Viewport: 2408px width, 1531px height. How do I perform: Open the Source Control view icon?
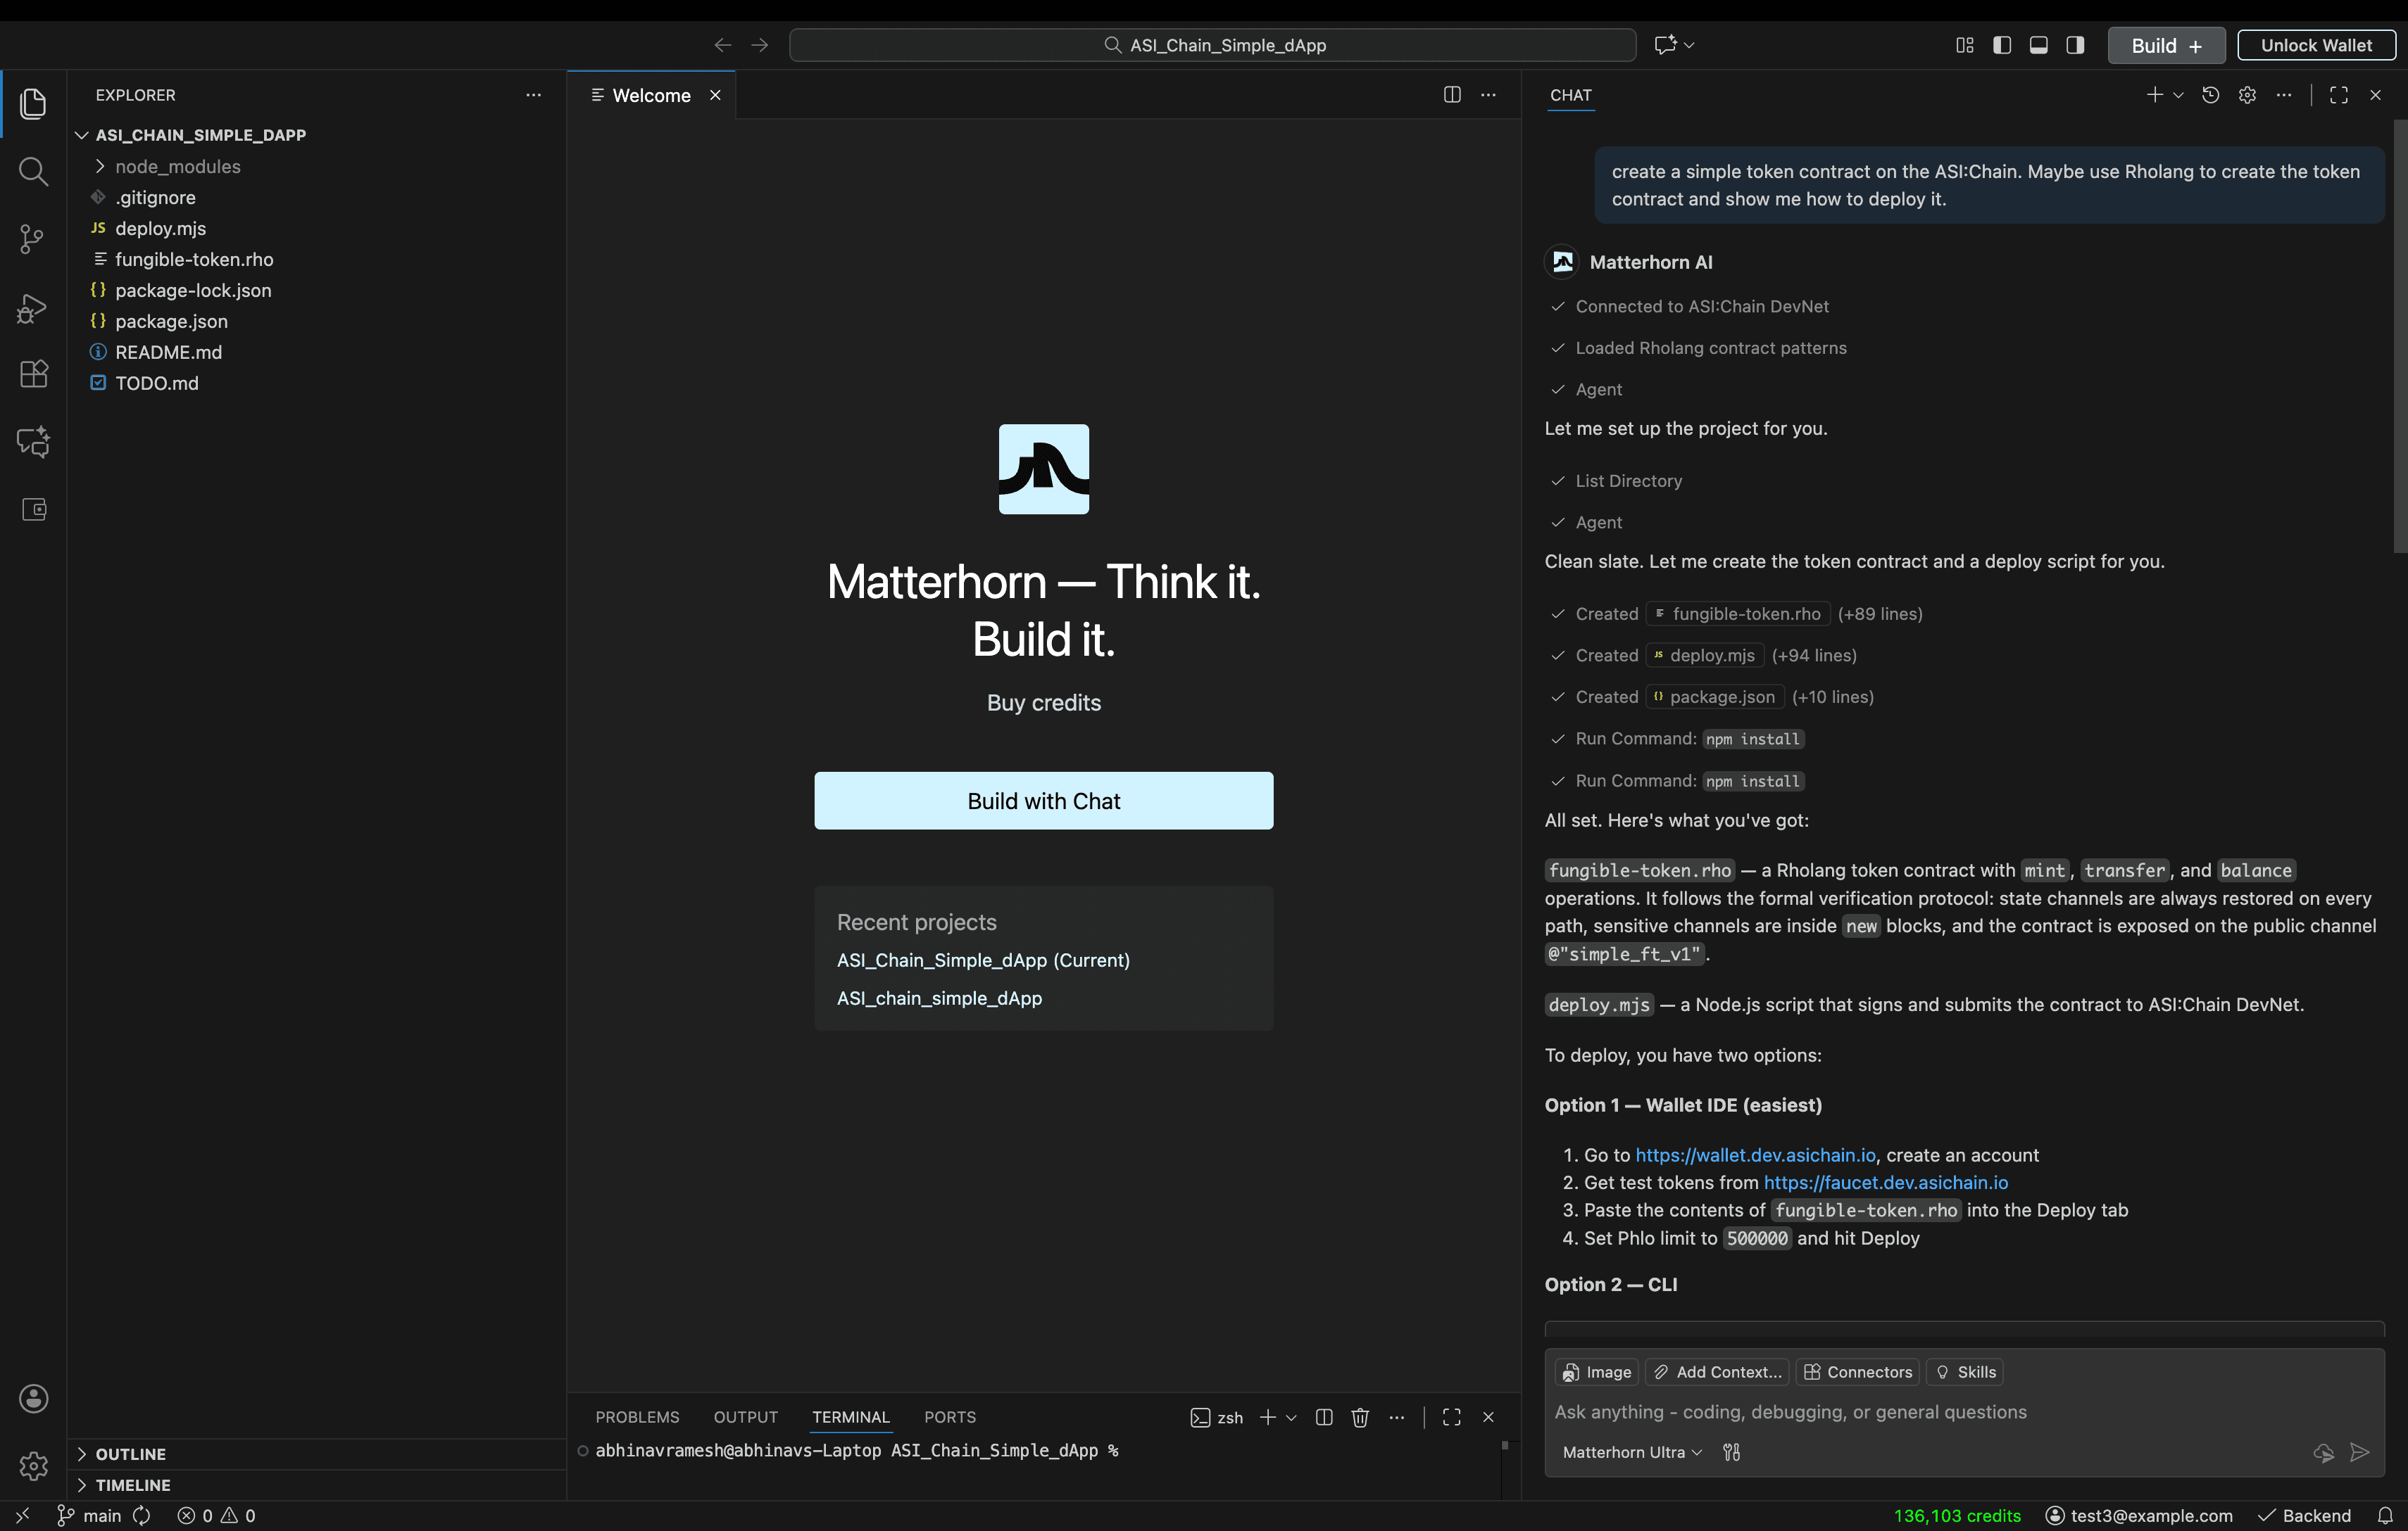point(33,239)
